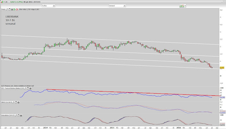Image resolution: width=226 pixels, height=129 pixels.
Task: Maximize the RSI indicator panel
Action: pos(28,88)
